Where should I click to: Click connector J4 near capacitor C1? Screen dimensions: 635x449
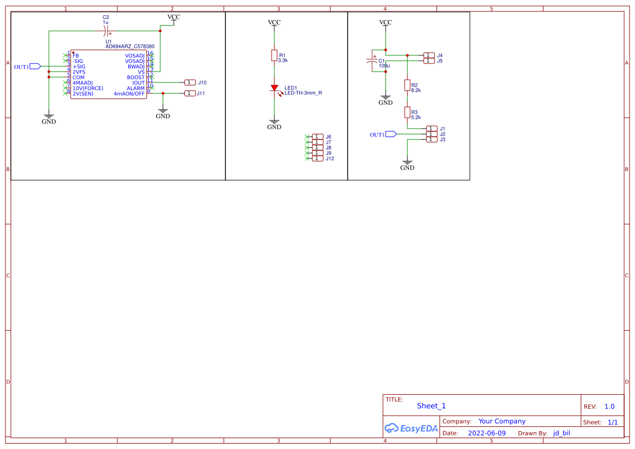[428, 54]
